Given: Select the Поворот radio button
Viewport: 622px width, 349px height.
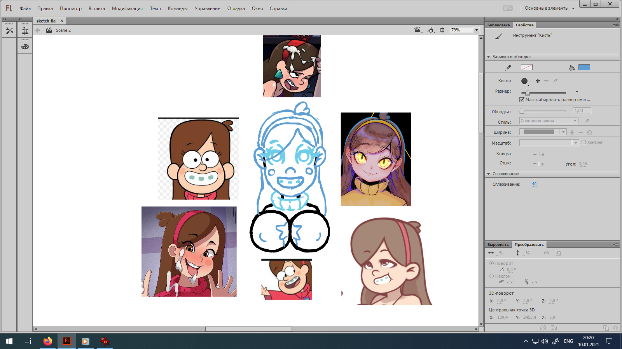Looking at the screenshot, I should (491, 263).
